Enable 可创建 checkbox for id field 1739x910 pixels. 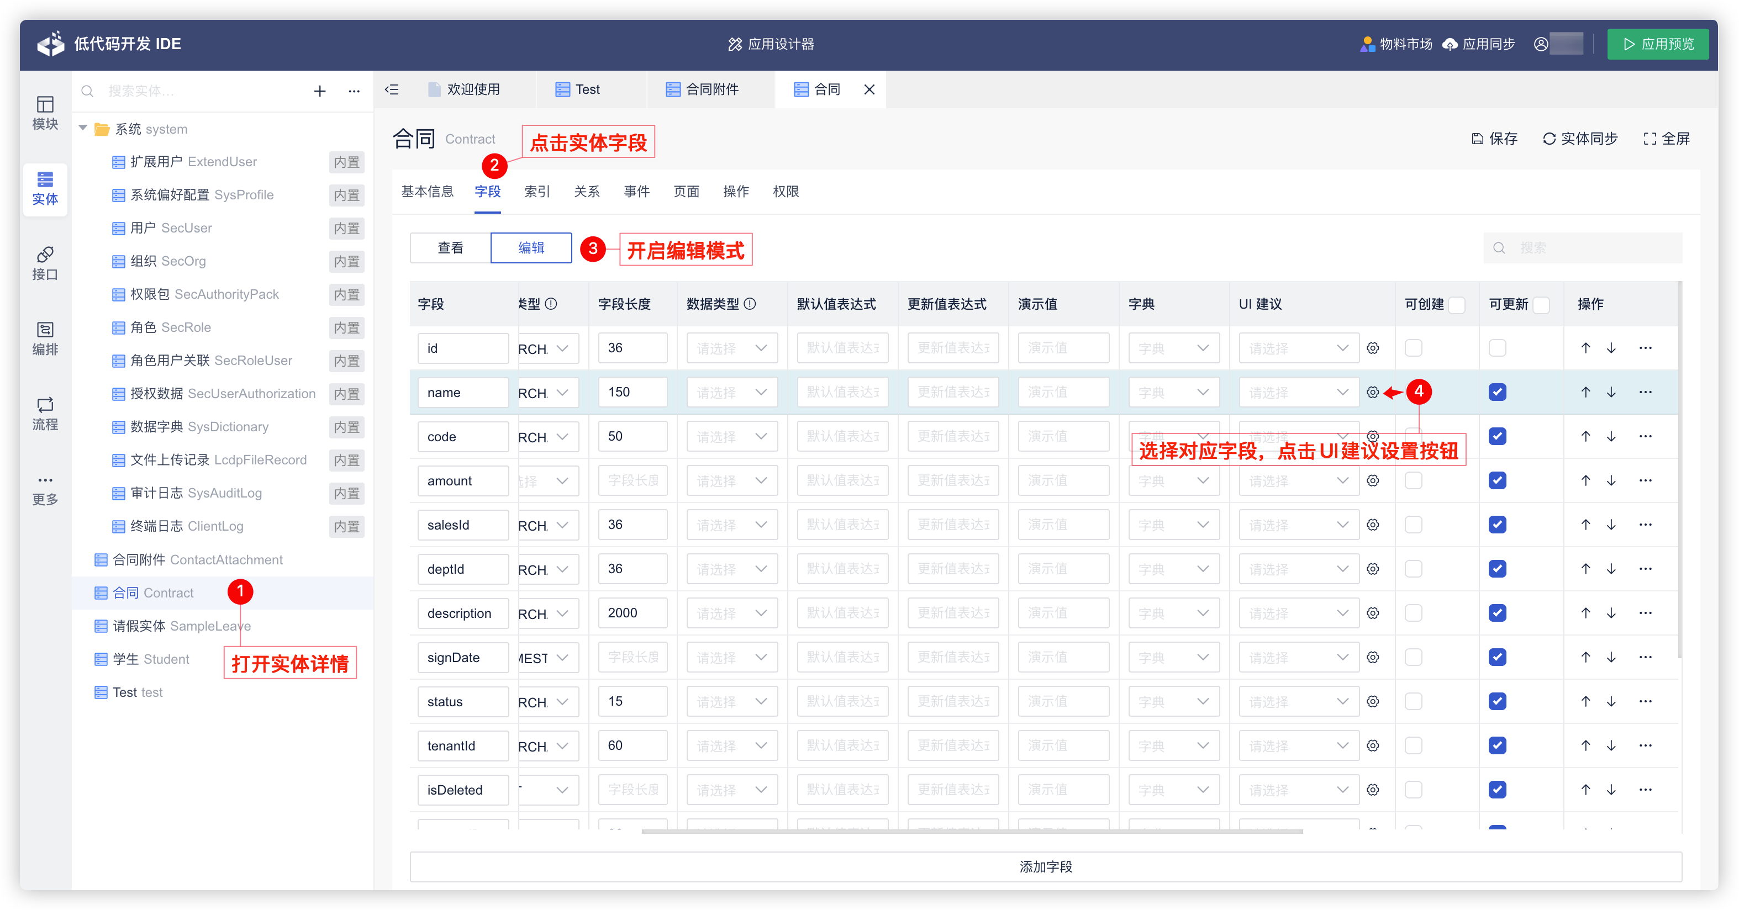pos(1414,348)
